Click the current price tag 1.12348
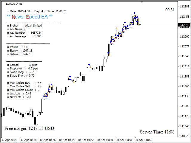This screenshot has width=191, height=143. pyautogui.click(x=184, y=25)
